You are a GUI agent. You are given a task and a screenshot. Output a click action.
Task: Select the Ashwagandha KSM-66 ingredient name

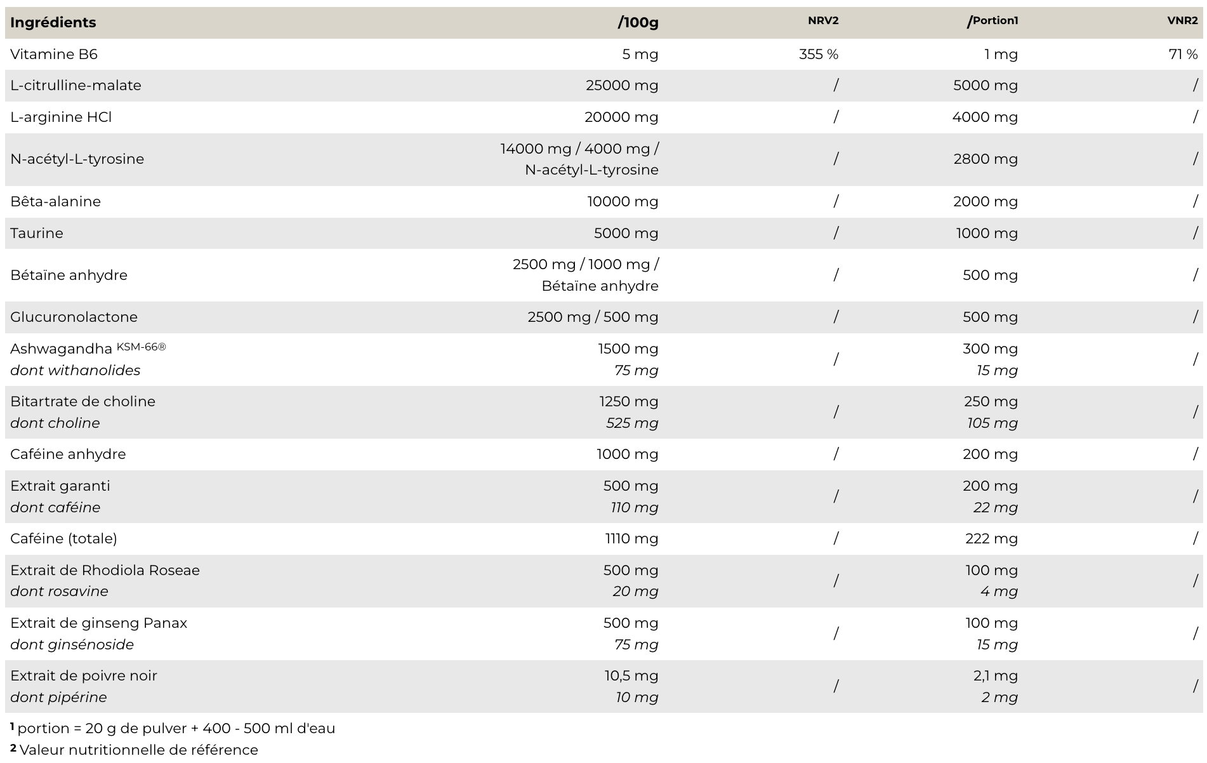coord(88,348)
